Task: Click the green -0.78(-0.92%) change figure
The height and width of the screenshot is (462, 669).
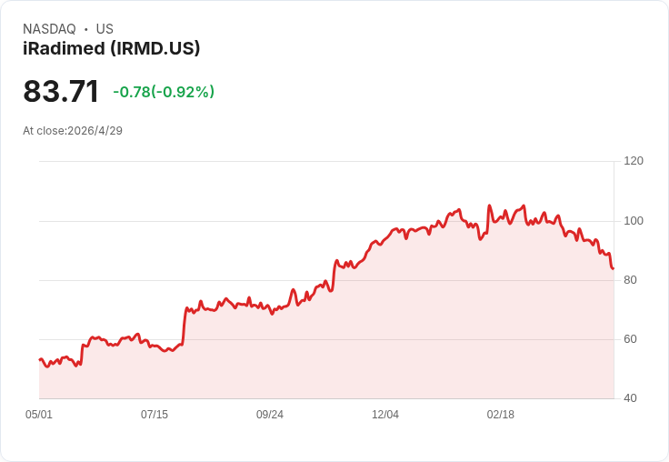Action: [164, 92]
